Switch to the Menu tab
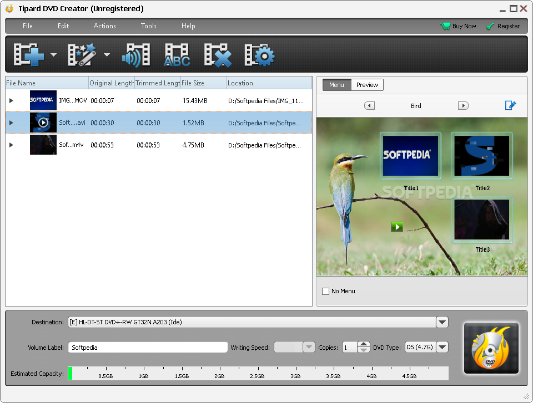 336,85
